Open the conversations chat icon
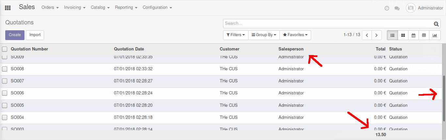 point(397,8)
